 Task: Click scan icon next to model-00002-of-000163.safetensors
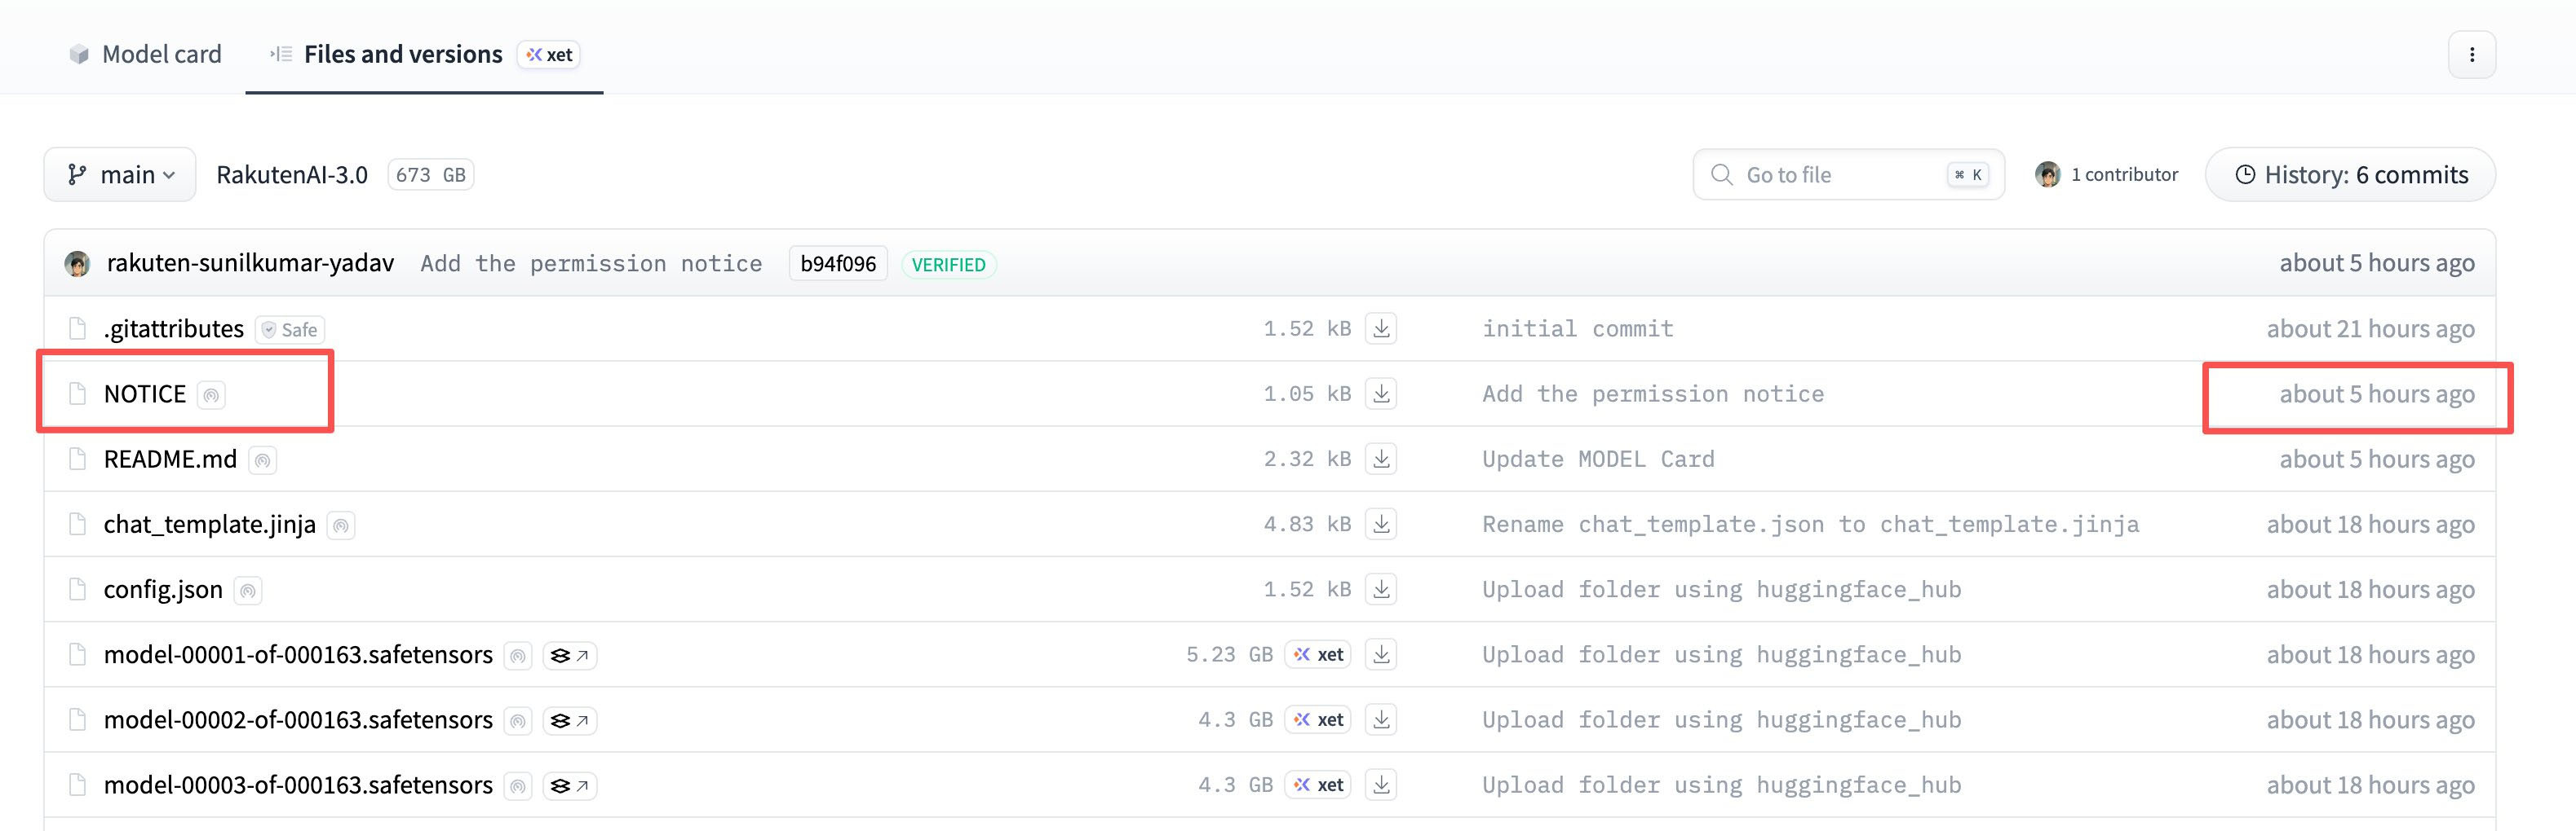[x=518, y=721]
